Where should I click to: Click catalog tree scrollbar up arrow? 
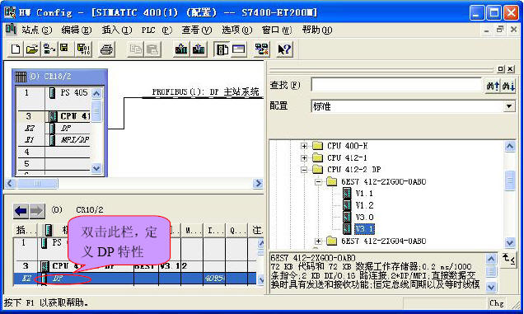pos(510,146)
